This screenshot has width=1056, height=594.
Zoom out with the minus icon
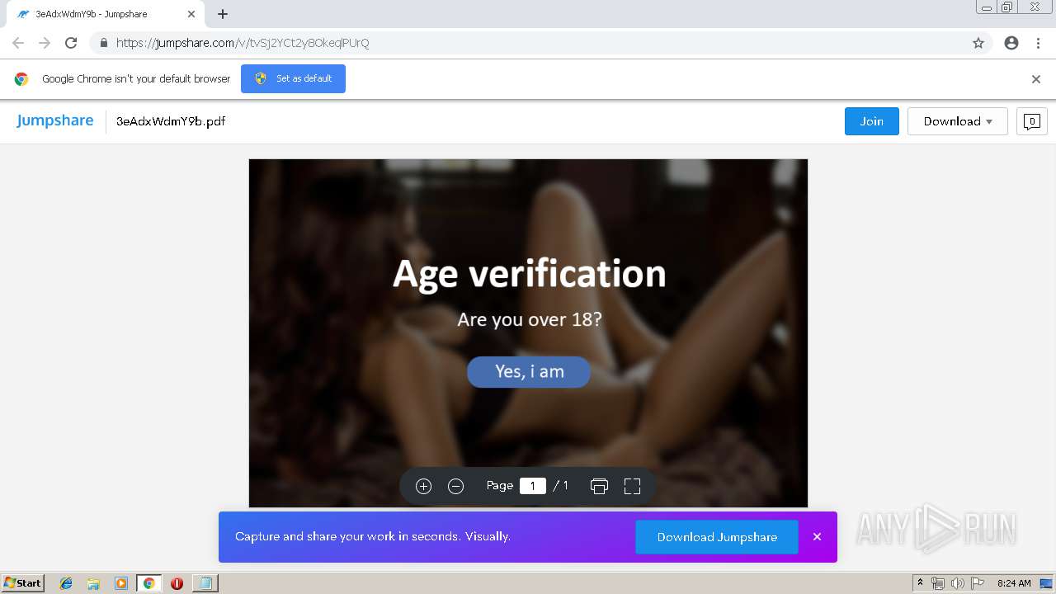pos(455,486)
